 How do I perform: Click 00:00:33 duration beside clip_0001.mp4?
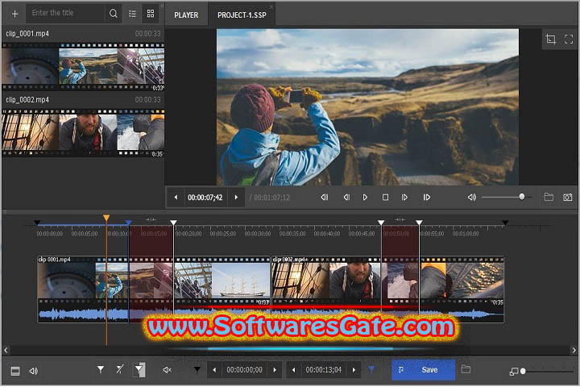pyautogui.click(x=147, y=34)
